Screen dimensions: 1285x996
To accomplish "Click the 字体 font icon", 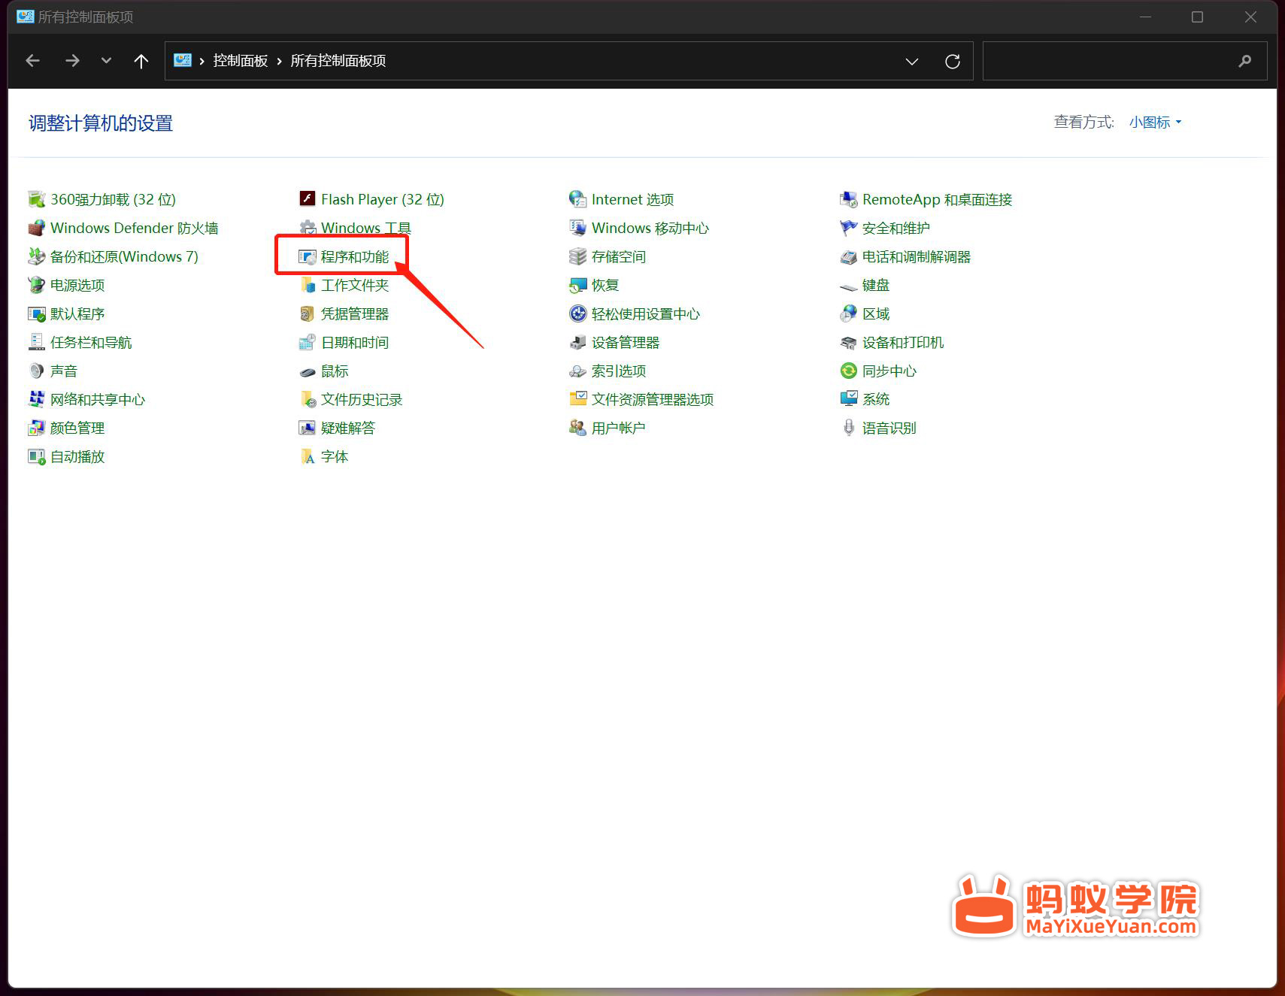I will (307, 456).
